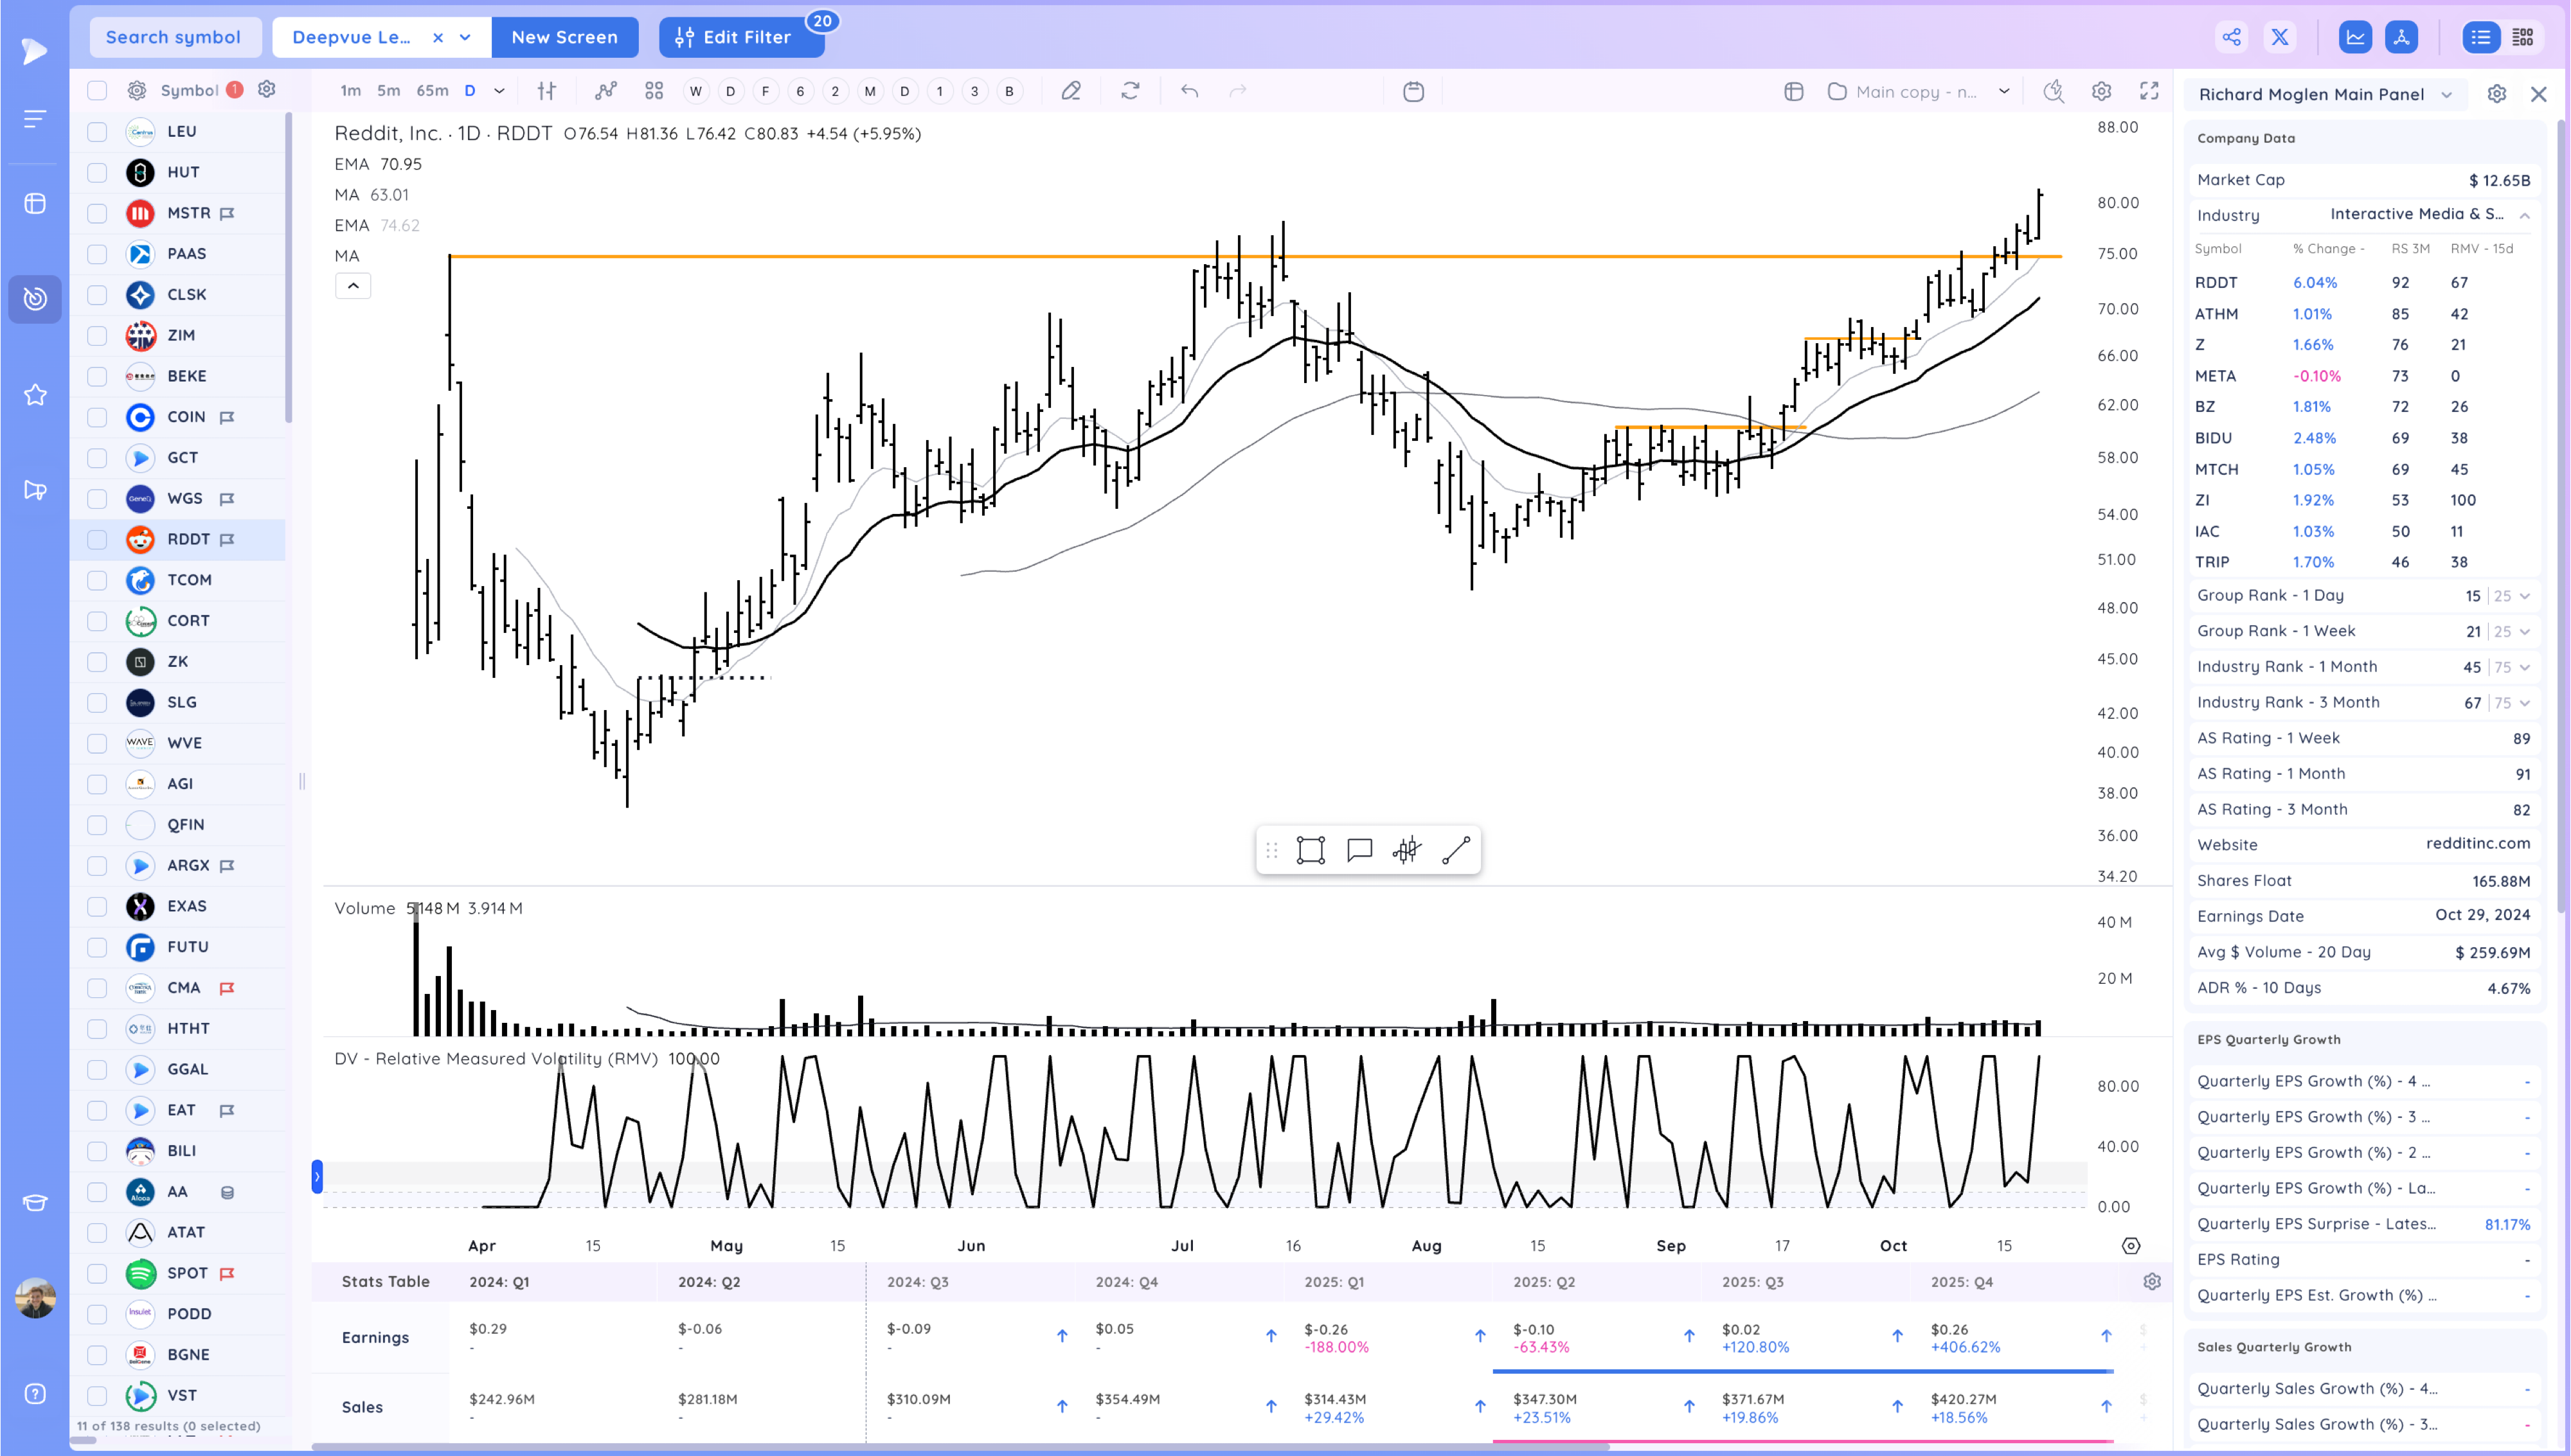Open the indicators icon in toolbar
Screen dimensions: 2571x1456
[605, 91]
